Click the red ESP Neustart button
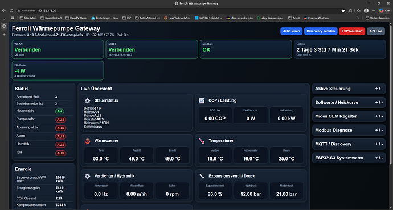This screenshot has height=210, width=393. coord(352,31)
